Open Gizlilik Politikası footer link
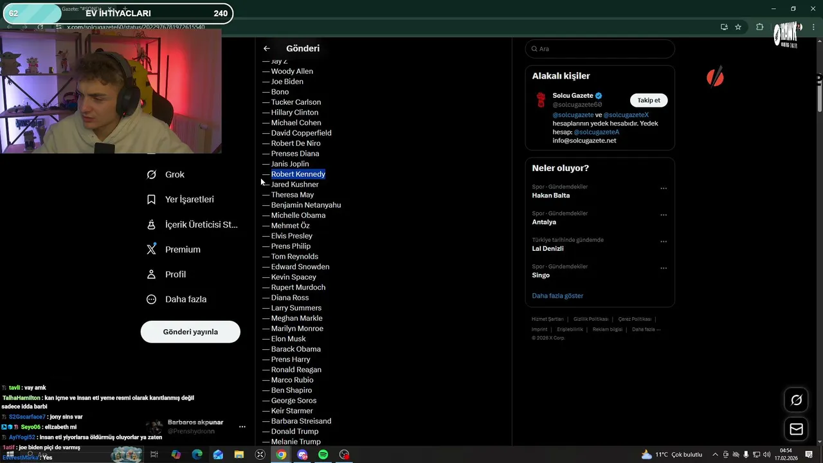The width and height of the screenshot is (823, 463). coord(591,319)
